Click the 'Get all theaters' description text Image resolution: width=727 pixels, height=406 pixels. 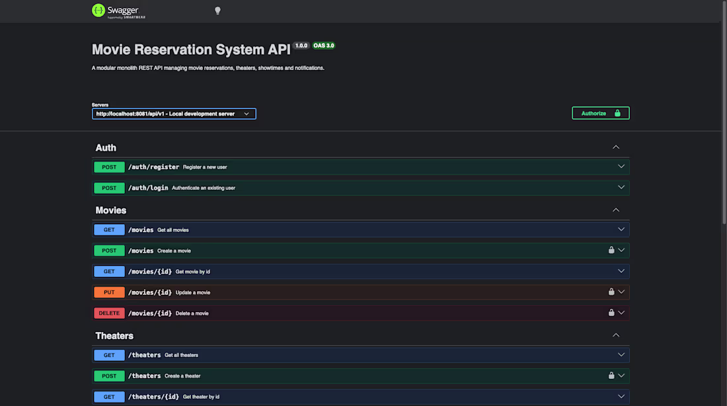(x=181, y=355)
